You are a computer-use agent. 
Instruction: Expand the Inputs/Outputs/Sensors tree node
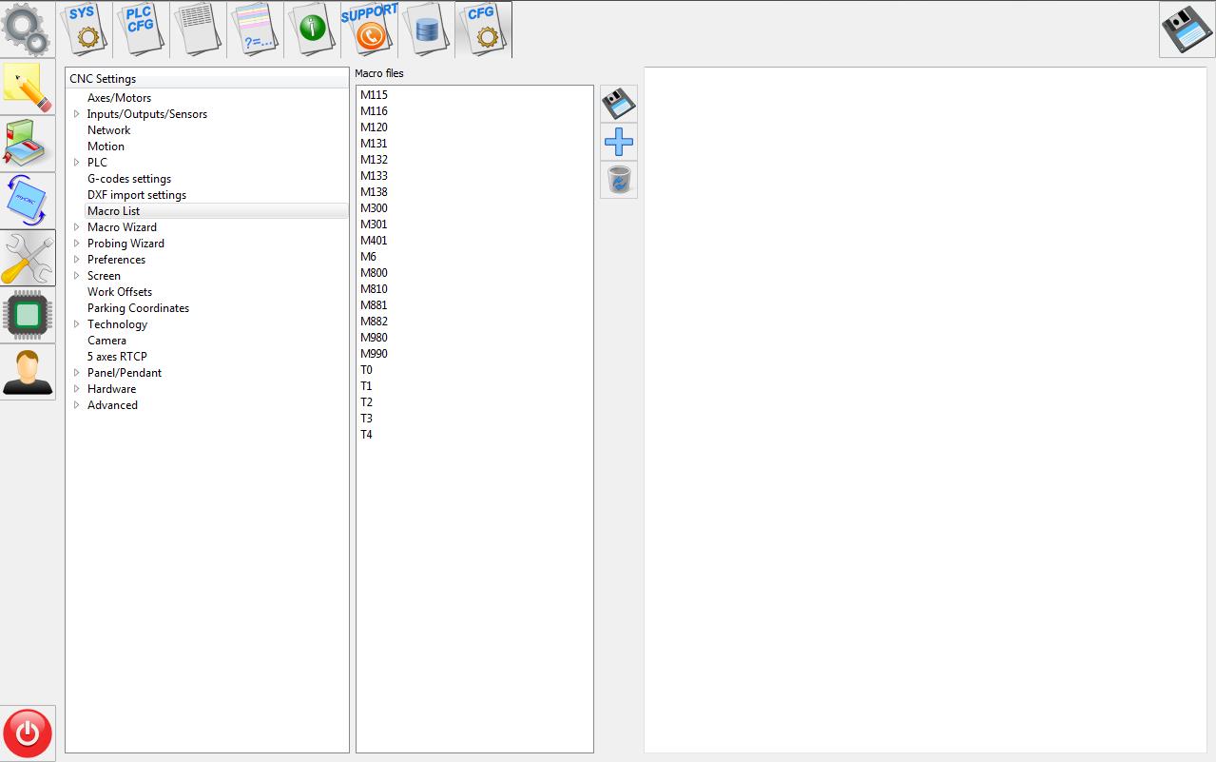click(77, 114)
